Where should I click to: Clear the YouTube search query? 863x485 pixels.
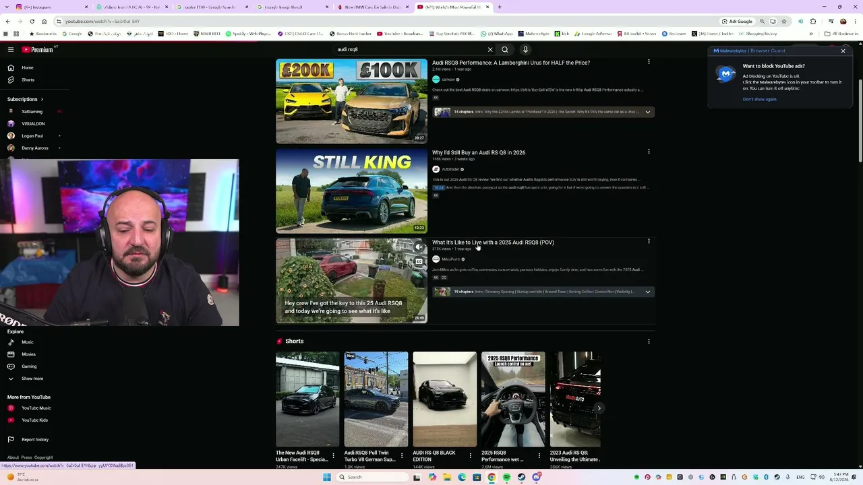click(490, 49)
